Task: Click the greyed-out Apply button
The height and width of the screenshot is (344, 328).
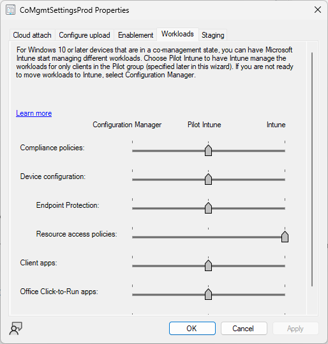Action: tap(295, 329)
